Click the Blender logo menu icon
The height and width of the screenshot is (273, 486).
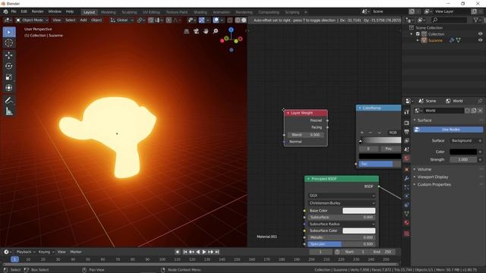point(5,12)
